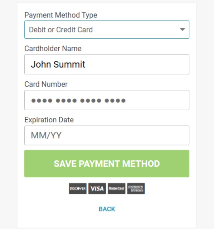Click the Cardholder Name label
This screenshot has width=214, height=229.
coord(53,49)
